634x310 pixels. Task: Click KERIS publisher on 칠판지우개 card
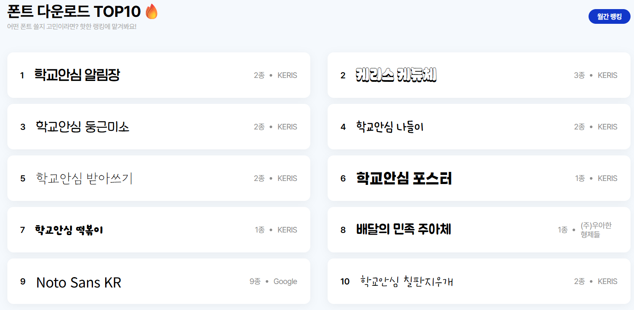608,281
